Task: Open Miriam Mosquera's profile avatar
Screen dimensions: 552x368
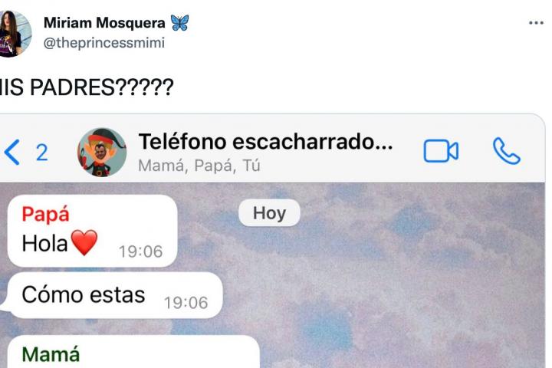Action: [13, 34]
